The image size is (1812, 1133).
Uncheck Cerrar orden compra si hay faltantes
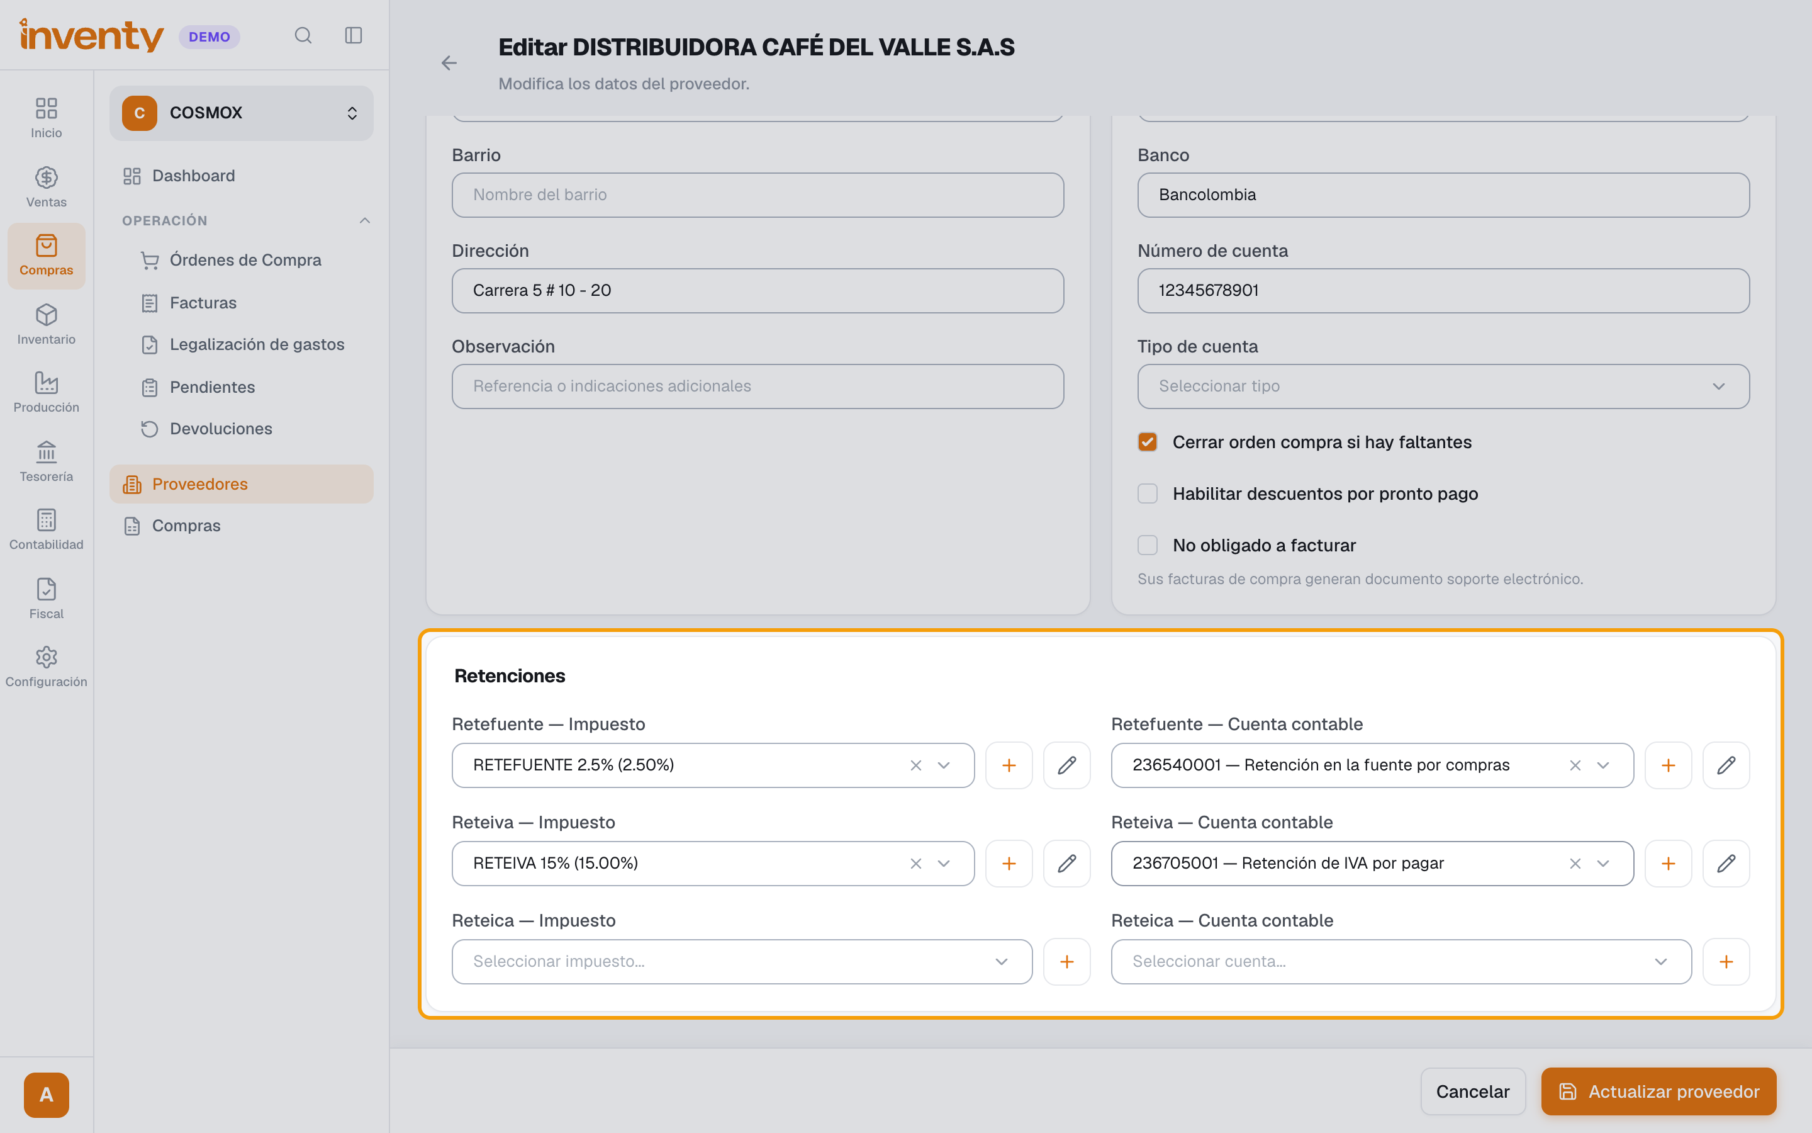pos(1147,442)
